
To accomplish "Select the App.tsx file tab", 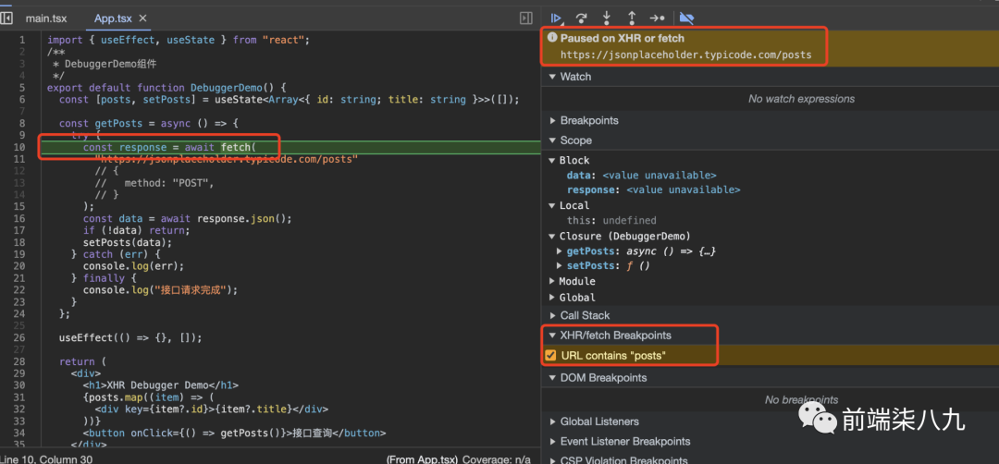I will coord(113,18).
